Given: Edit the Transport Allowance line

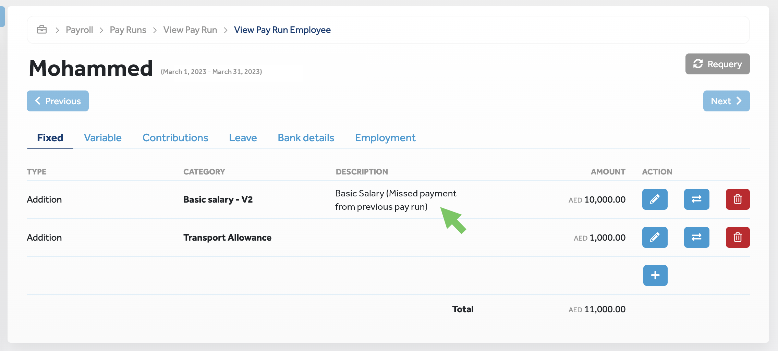Looking at the screenshot, I should [655, 237].
